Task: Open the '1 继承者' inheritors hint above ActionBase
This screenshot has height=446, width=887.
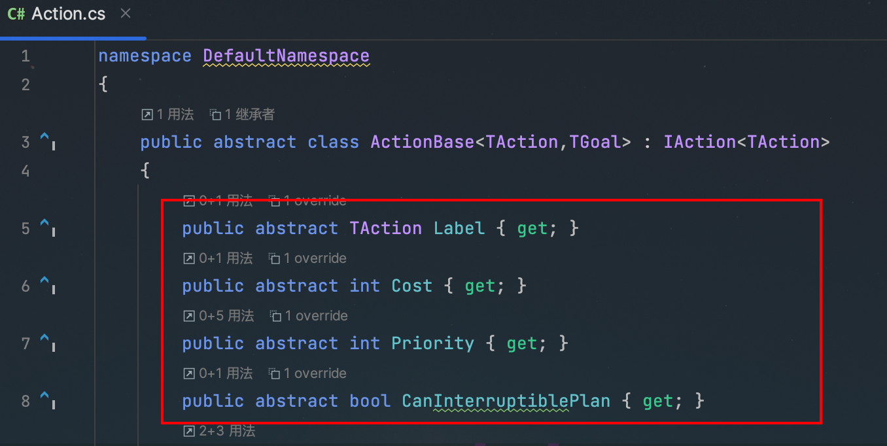Action: [x=242, y=114]
